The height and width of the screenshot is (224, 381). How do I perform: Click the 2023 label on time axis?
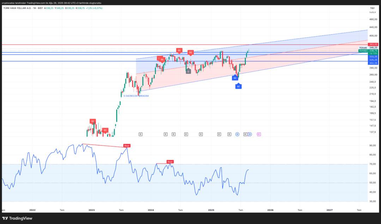pyautogui.click(x=92, y=210)
